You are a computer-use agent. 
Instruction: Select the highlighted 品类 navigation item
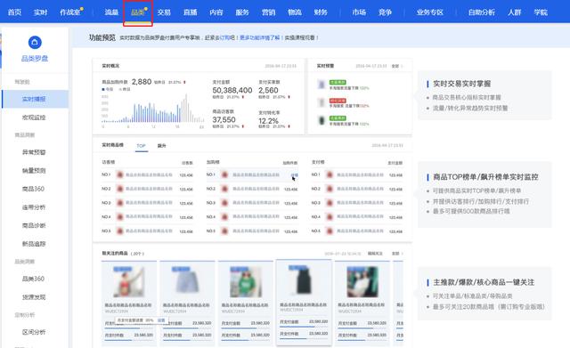coord(138,12)
